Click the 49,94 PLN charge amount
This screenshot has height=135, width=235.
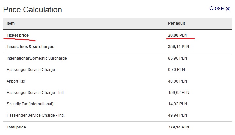(x=178, y=115)
